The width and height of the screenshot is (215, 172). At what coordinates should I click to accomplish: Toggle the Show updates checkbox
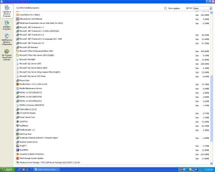pyautogui.click(x=165, y=8)
